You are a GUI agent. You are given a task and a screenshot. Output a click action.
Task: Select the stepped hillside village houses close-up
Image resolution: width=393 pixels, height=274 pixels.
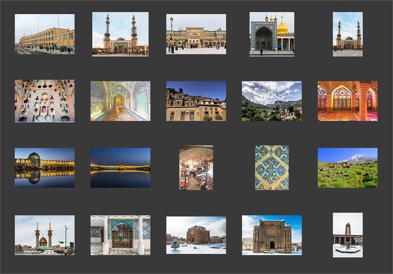tap(196, 101)
